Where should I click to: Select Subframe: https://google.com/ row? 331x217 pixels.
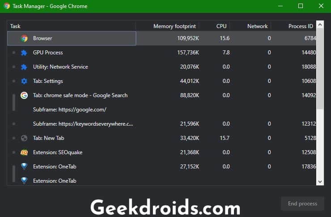(x=162, y=110)
